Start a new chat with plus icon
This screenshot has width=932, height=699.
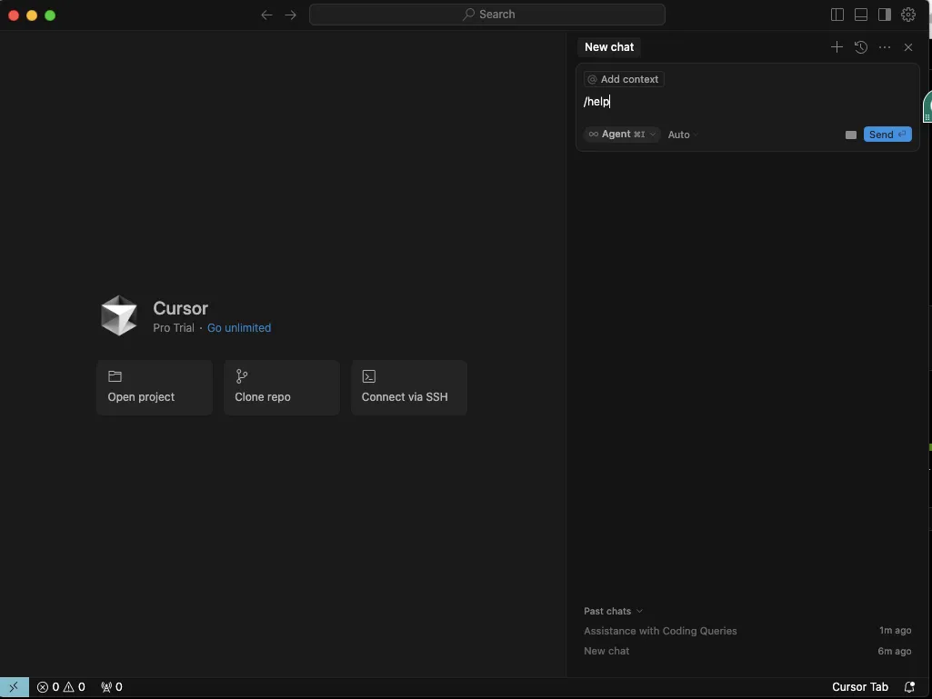(837, 47)
